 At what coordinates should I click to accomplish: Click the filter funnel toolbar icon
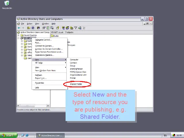76,28
